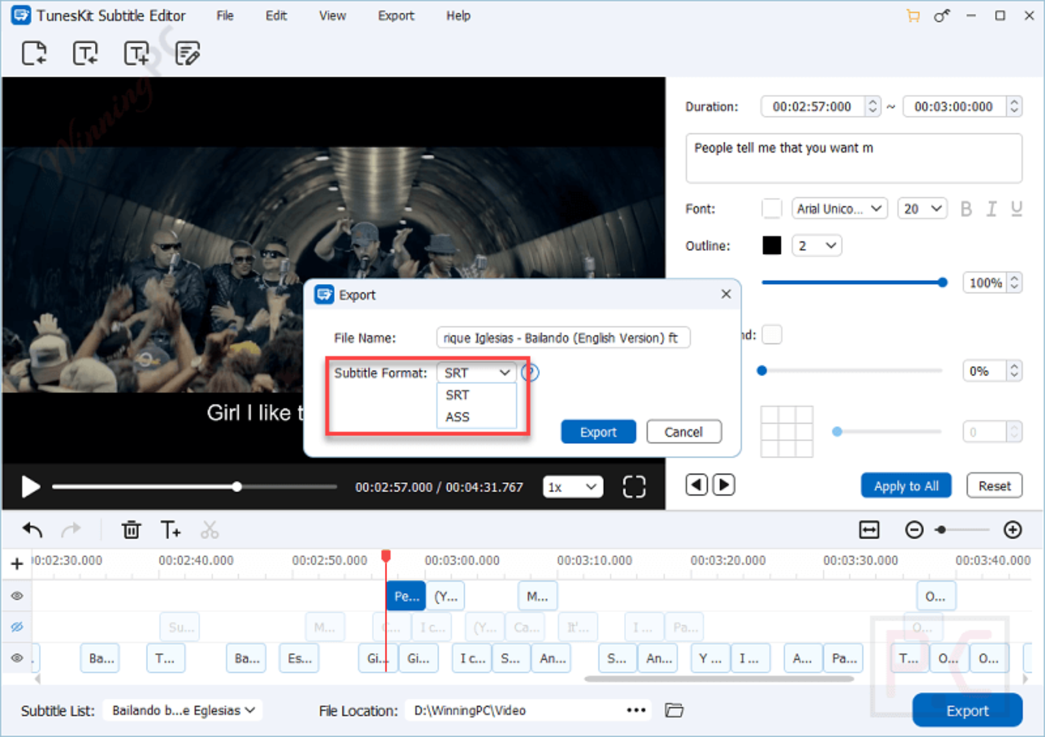Click the video playback progress slider
The image size is (1045, 737).
coord(194,487)
